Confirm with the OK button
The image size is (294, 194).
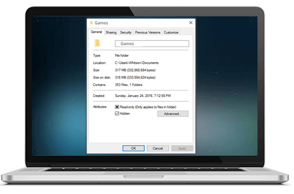click(x=133, y=148)
